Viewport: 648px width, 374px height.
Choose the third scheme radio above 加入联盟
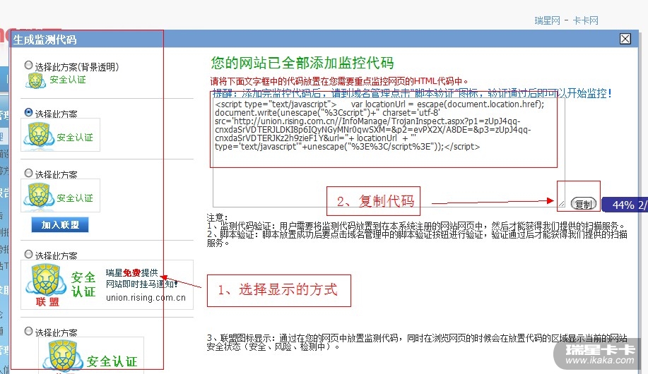[x=28, y=173]
